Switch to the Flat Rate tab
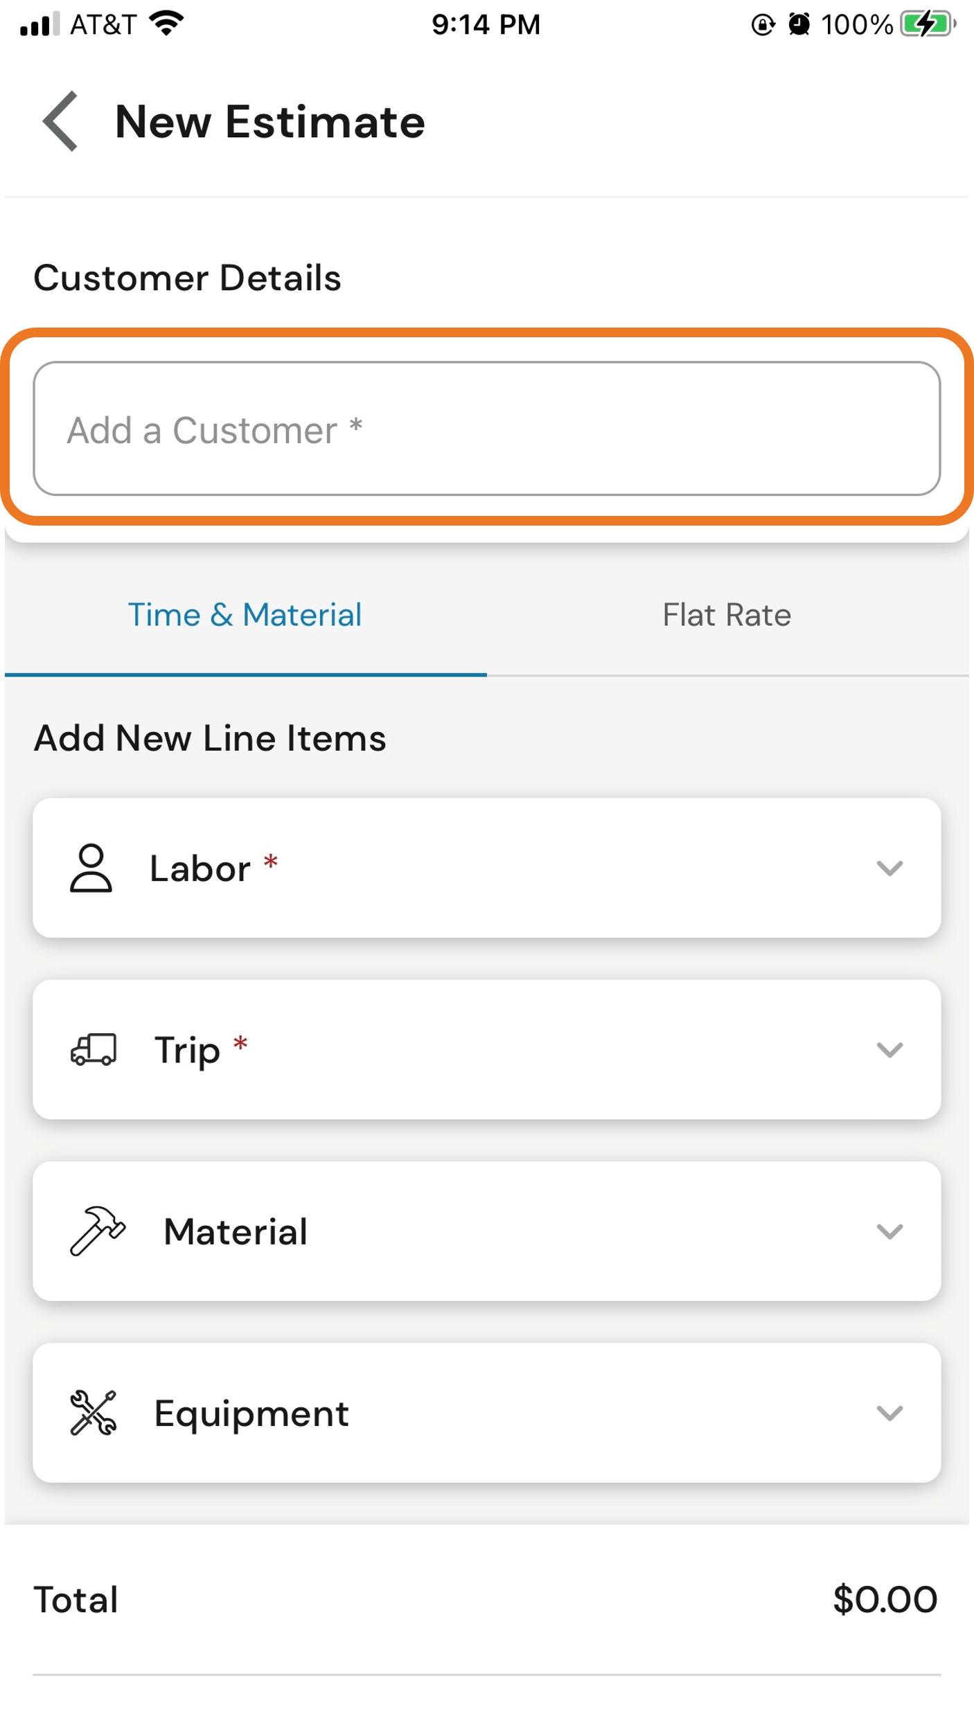974x1714 pixels. [x=727, y=615]
